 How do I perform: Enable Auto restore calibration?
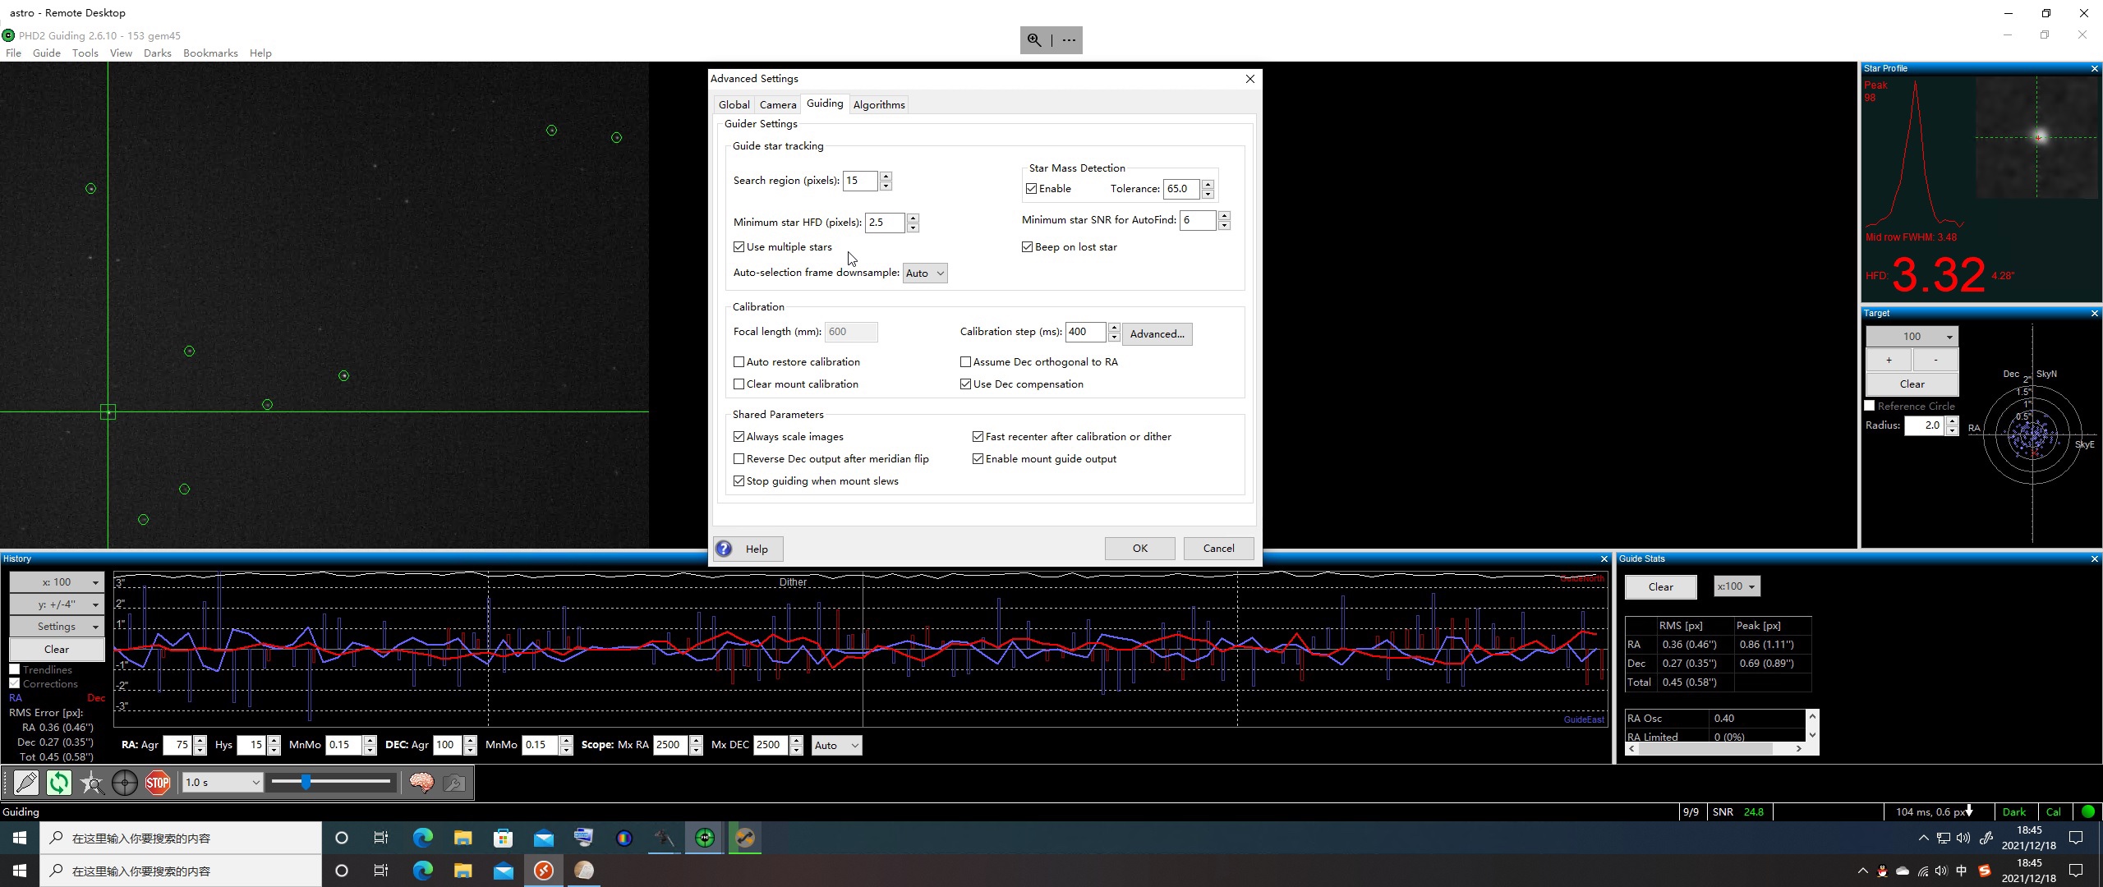pos(739,362)
